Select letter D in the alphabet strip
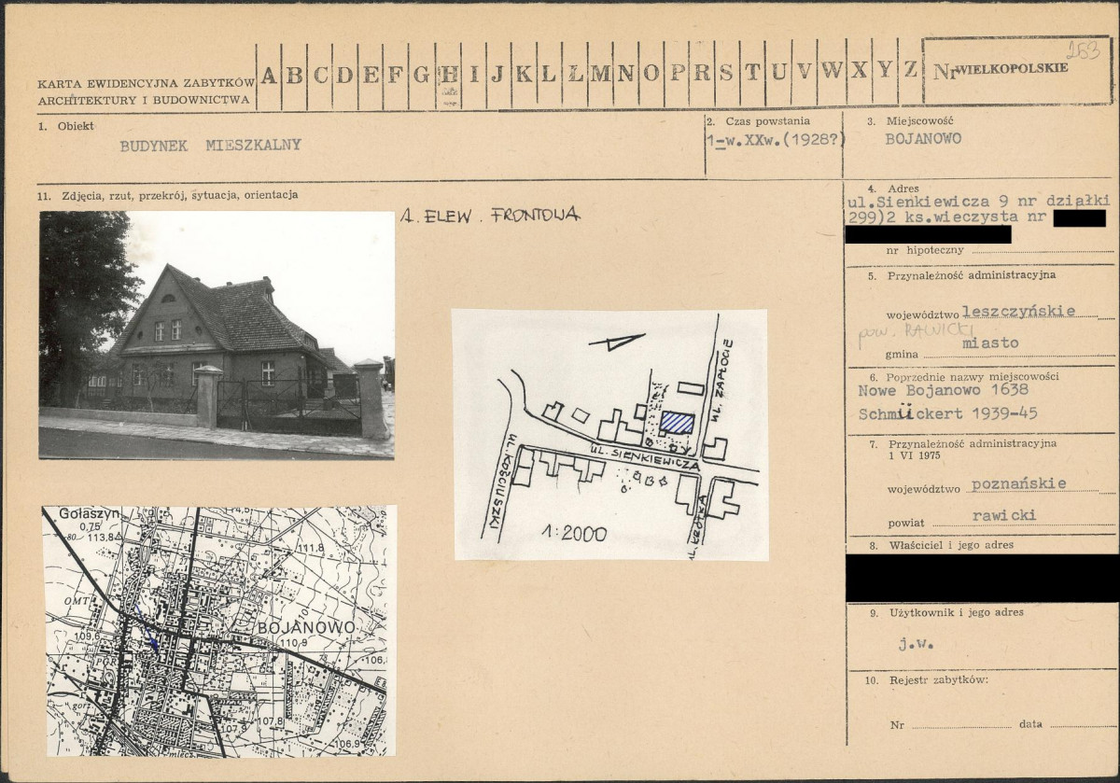This screenshot has height=783, width=1120. pyautogui.click(x=345, y=75)
